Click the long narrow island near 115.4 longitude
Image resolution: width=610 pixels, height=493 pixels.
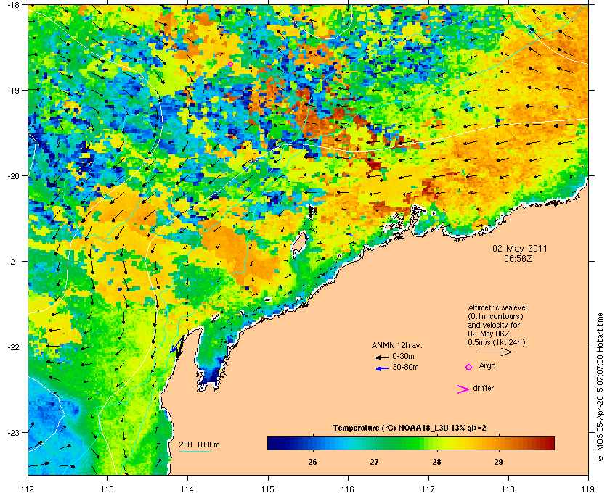[x=298, y=243]
